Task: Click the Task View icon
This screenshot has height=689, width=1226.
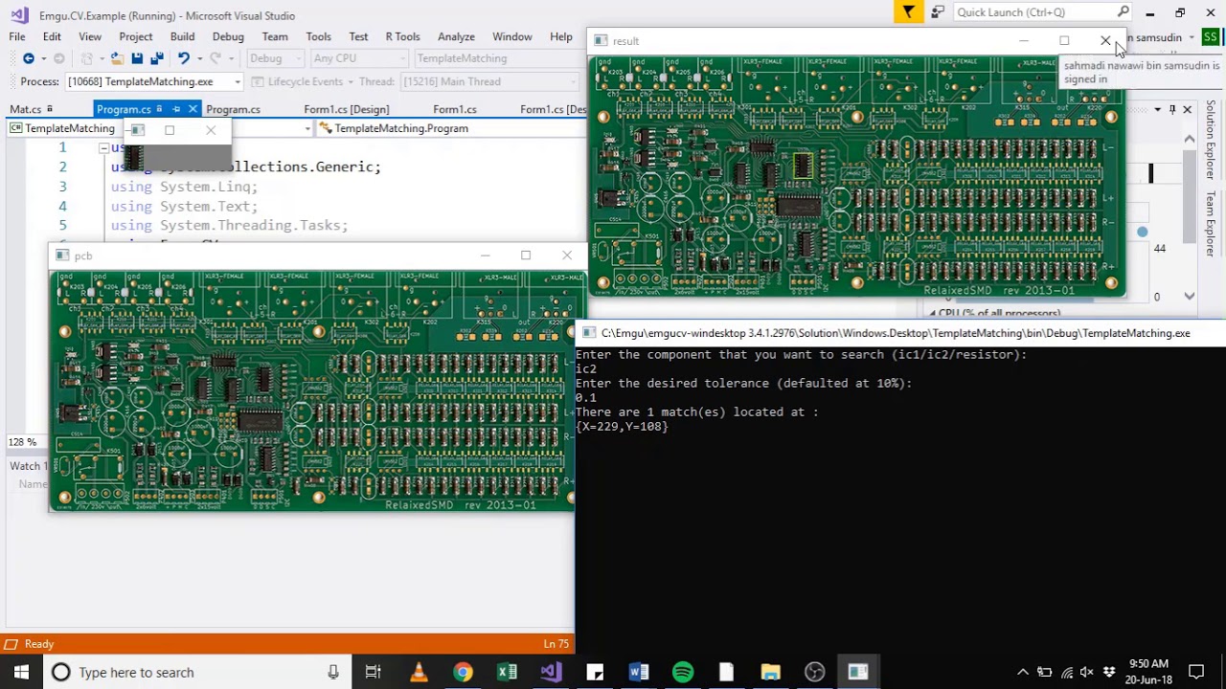Action: tap(374, 672)
